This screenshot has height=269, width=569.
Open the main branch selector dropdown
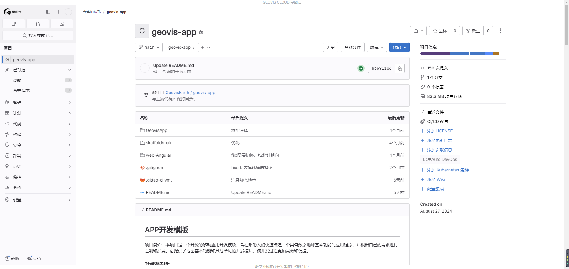coord(149,47)
